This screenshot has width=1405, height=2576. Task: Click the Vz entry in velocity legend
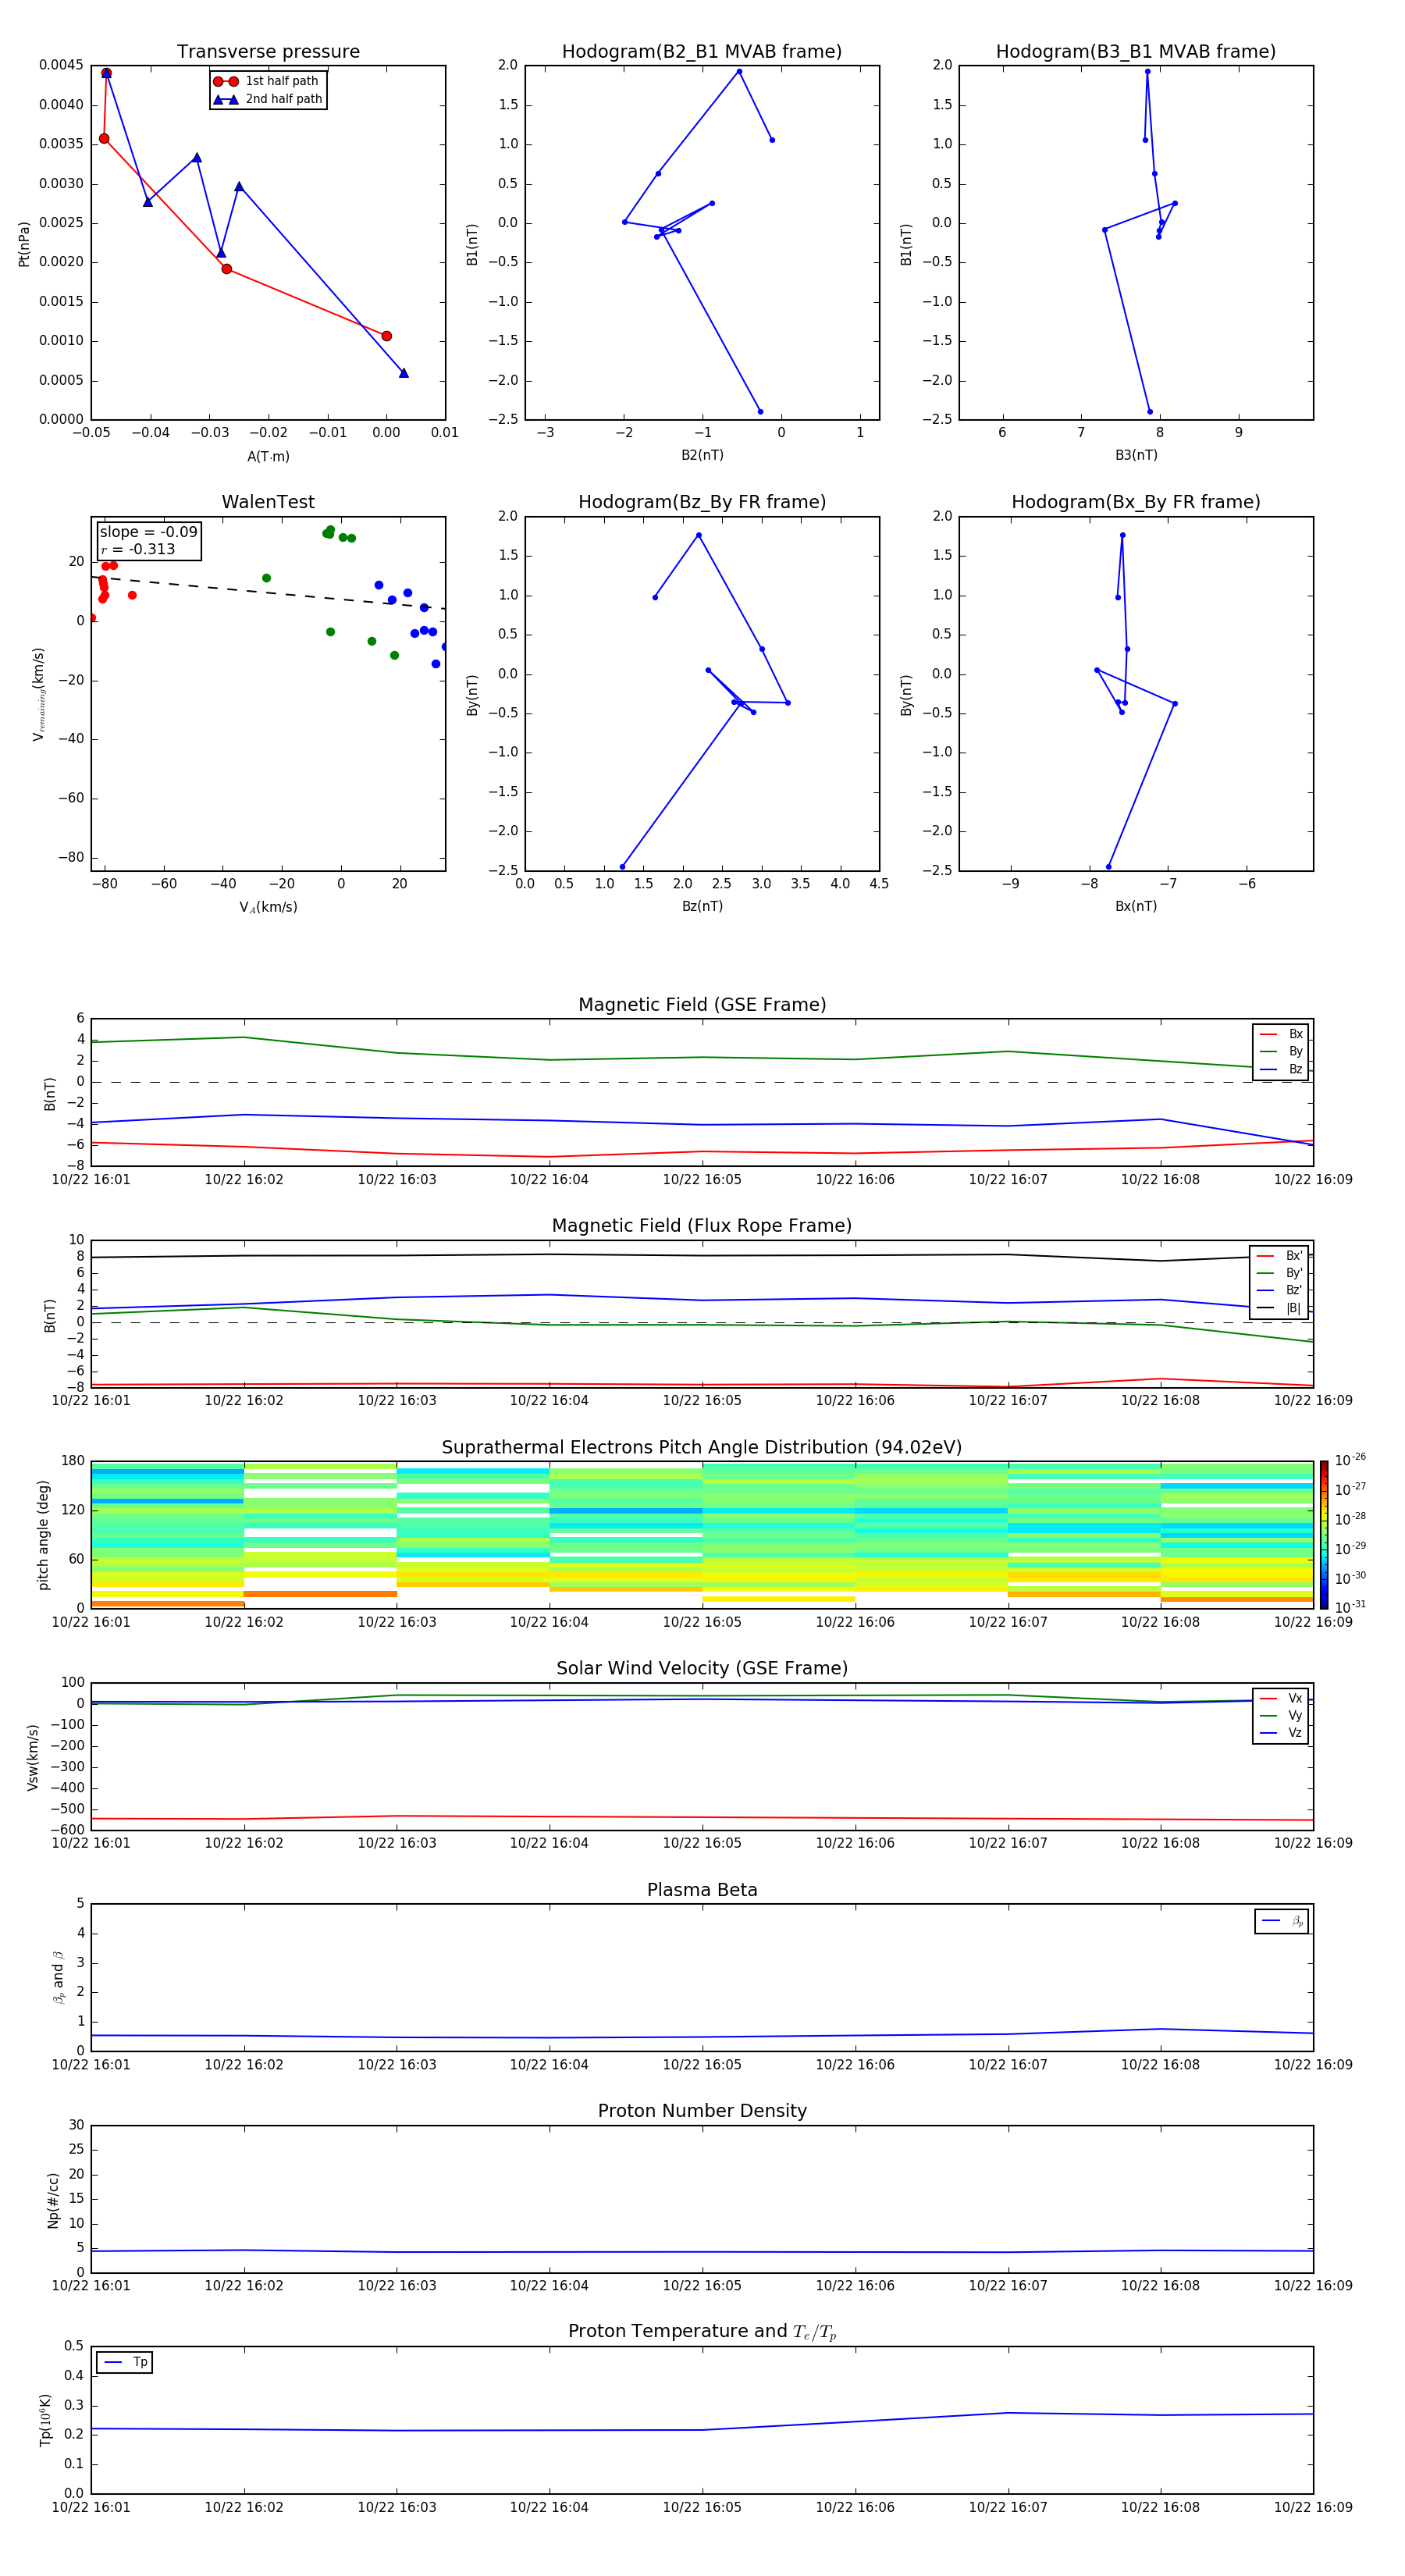[1281, 1733]
